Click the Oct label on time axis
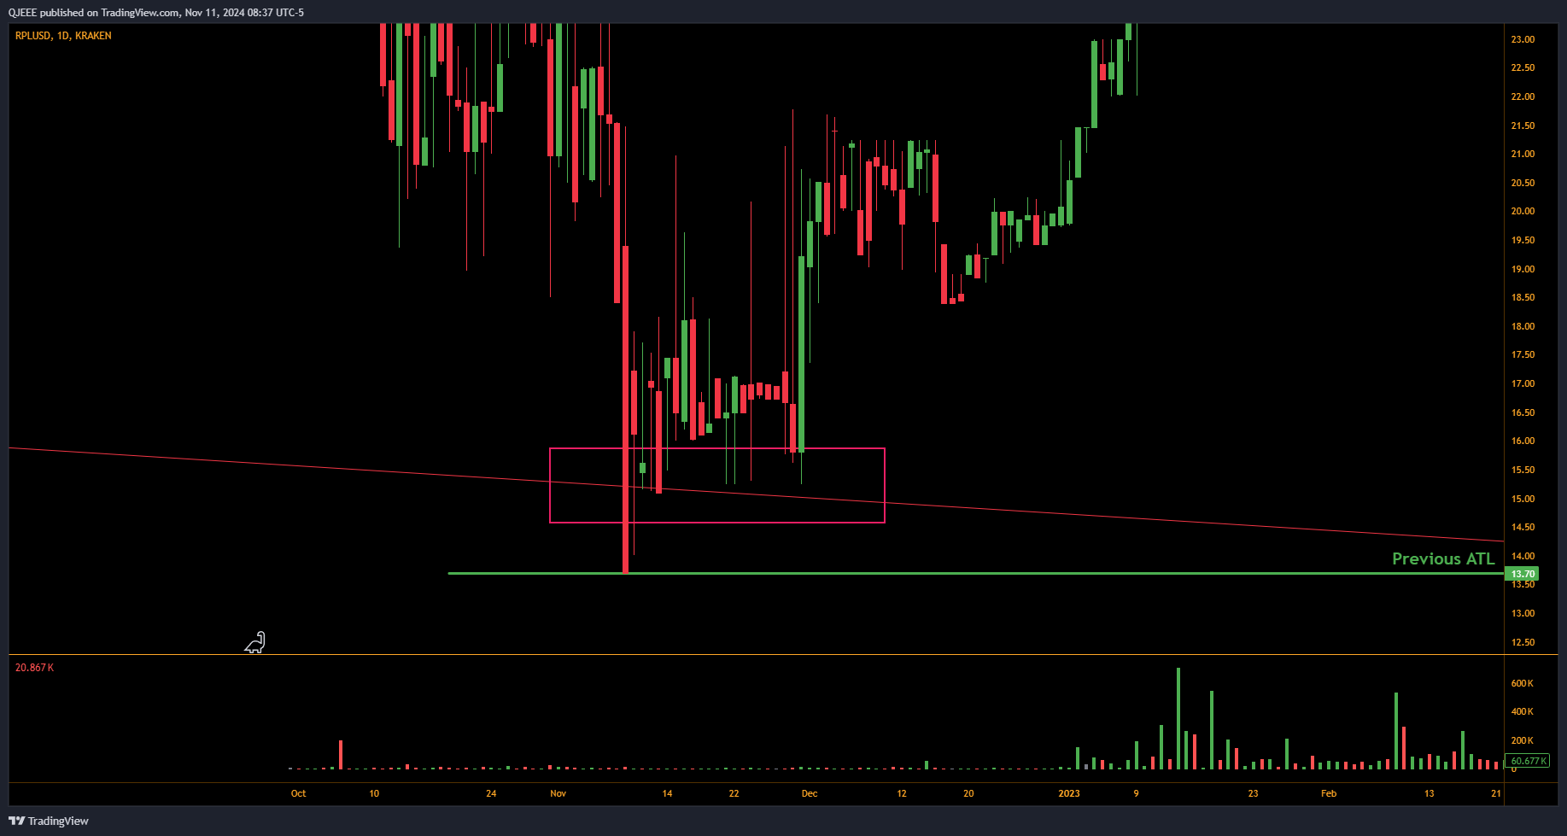Screen dimensions: 1567x836 (x=298, y=793)
